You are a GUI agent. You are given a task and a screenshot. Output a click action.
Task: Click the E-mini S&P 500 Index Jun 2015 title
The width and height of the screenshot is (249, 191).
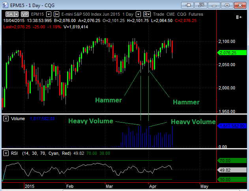[91, 14]
